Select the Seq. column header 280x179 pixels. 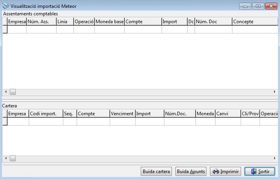pyautogui.click(x=70, y=114)
